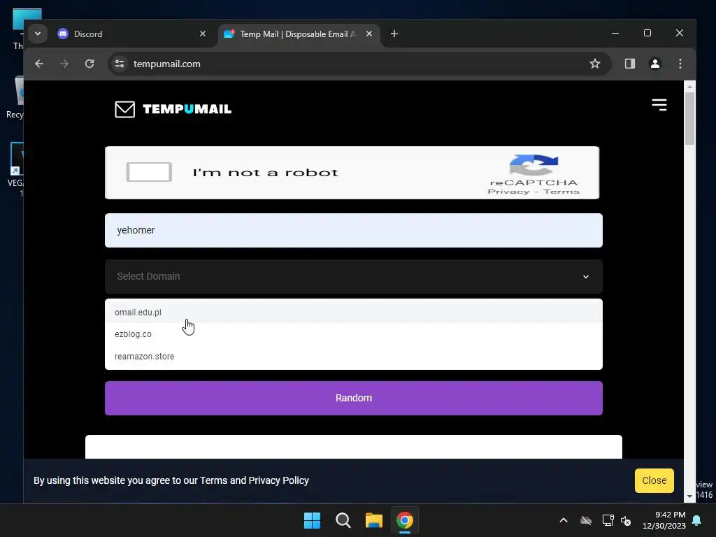Click the page vertical scrollbar thumb
716x537 pixels.
[x=689, y=118]
